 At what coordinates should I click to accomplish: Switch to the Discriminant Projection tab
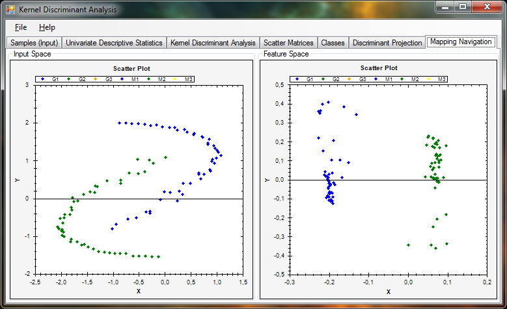387,43
